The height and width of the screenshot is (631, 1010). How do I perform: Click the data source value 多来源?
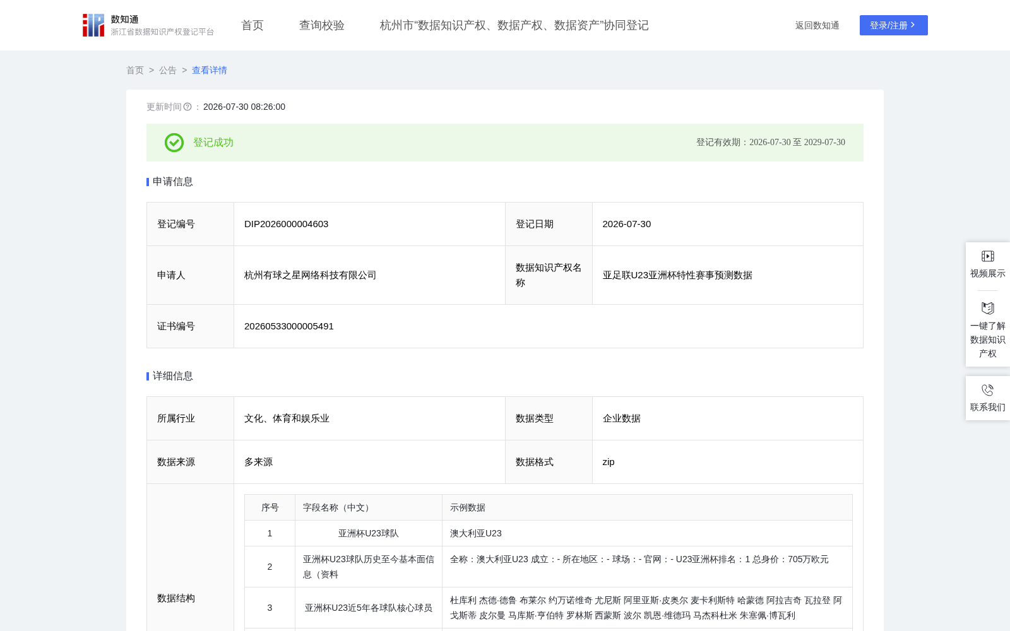258,462
